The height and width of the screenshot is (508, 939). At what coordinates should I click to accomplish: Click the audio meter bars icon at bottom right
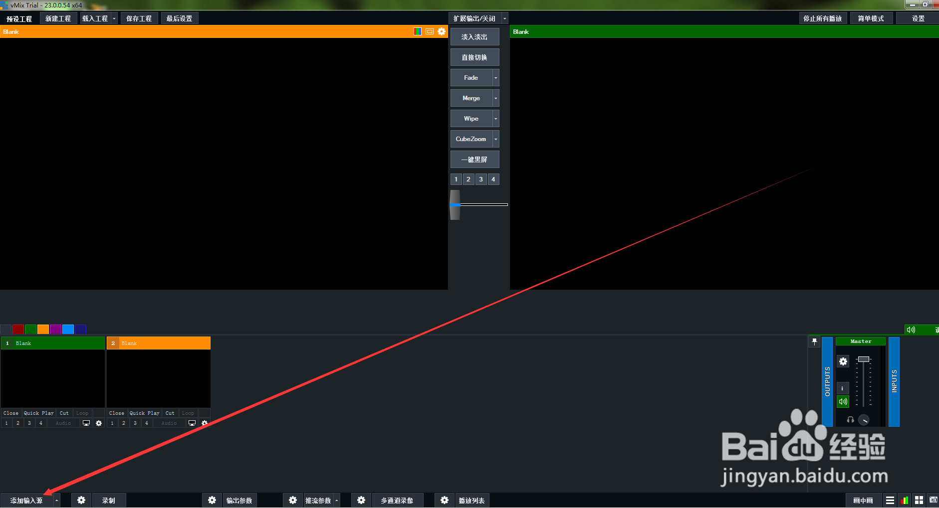click(904, 500)
